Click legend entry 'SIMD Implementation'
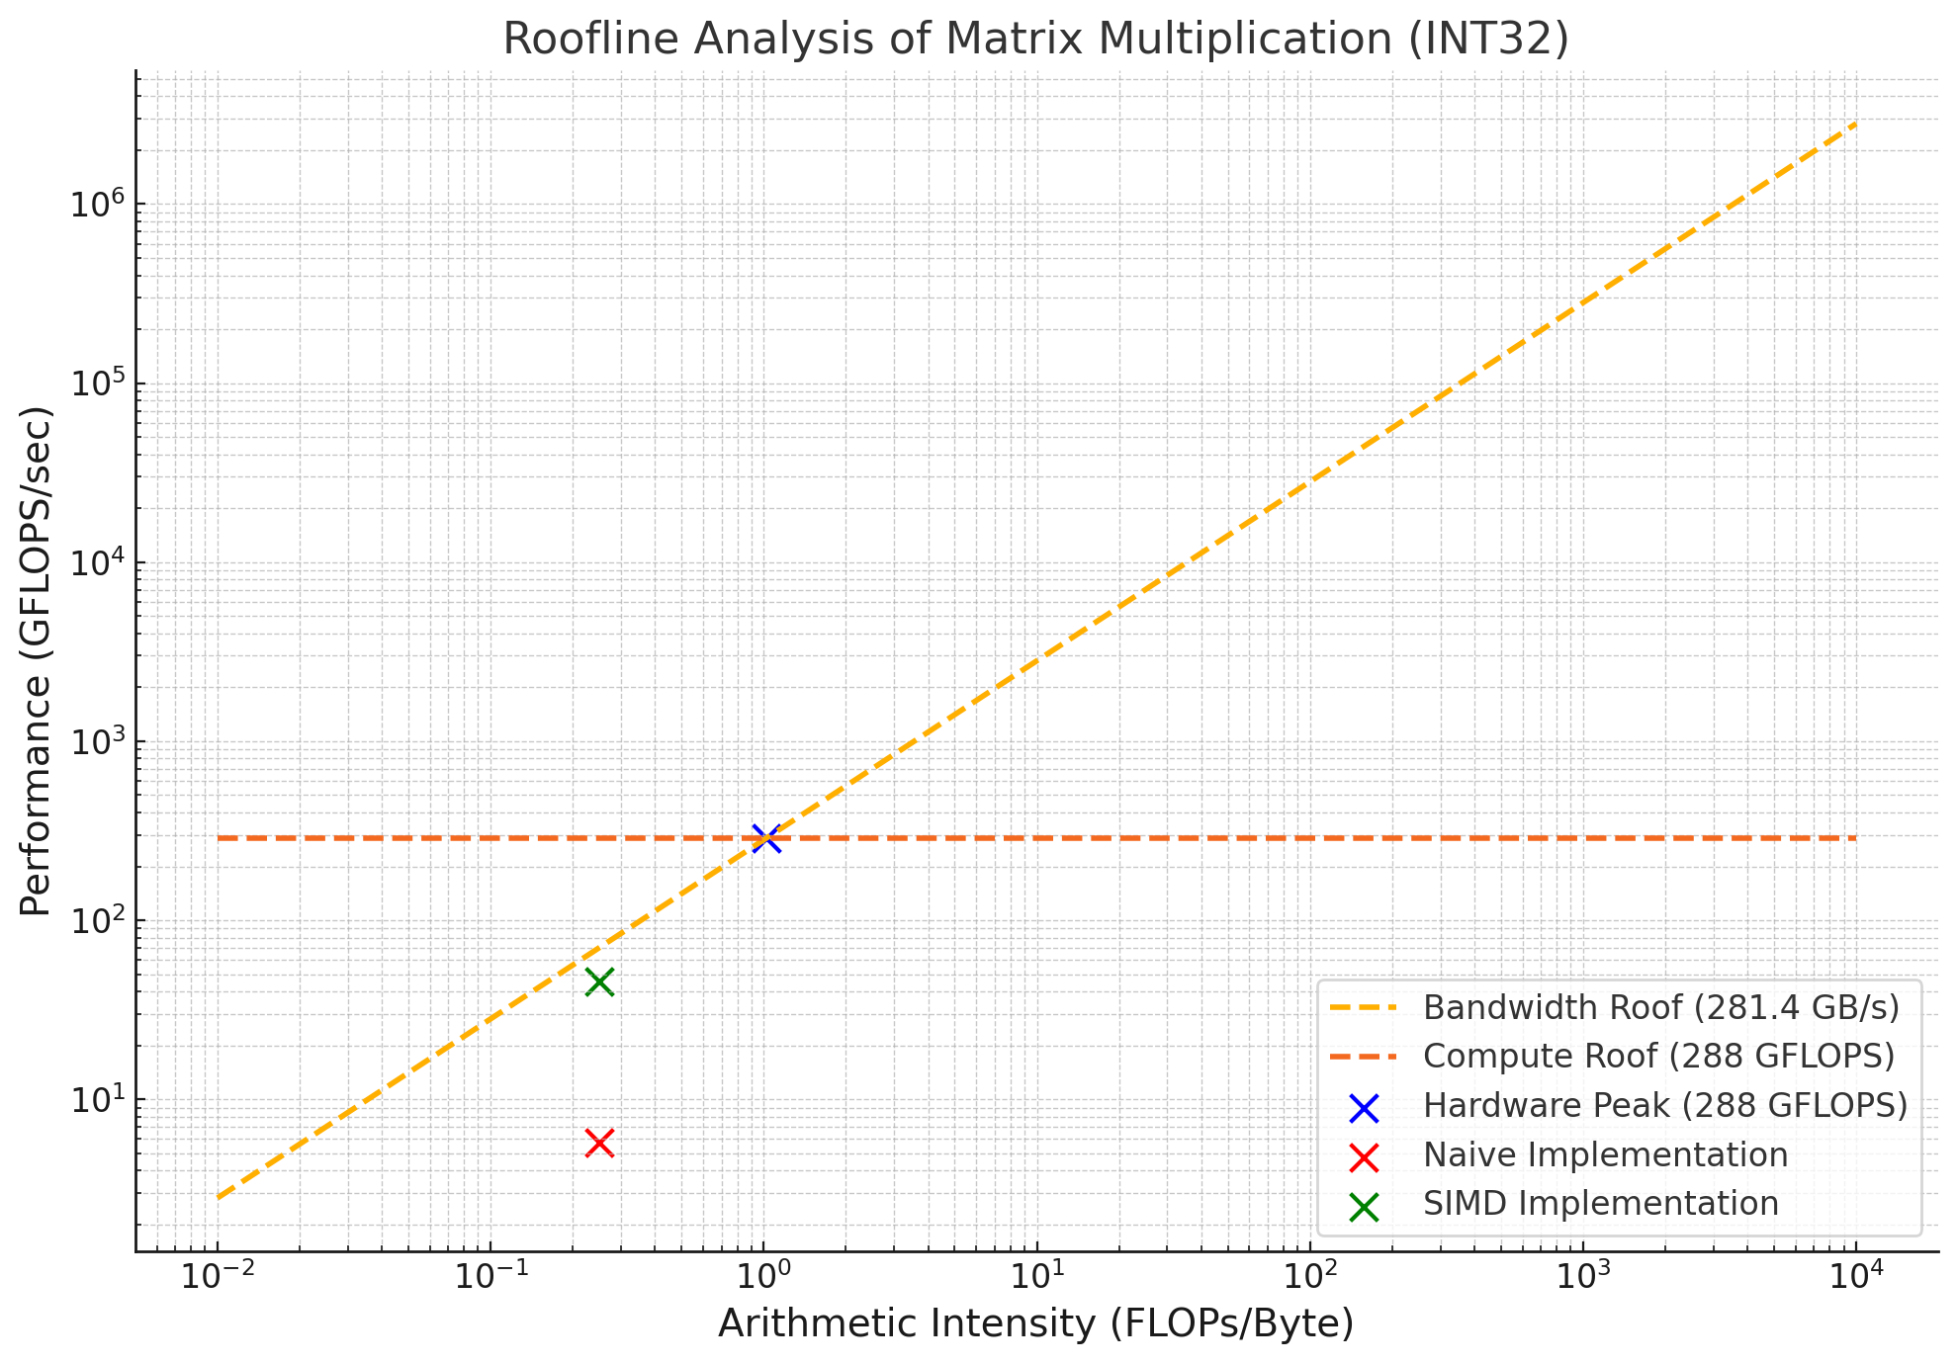The height and width of the screenshot is (1364, 1957). [1601, 1203]
